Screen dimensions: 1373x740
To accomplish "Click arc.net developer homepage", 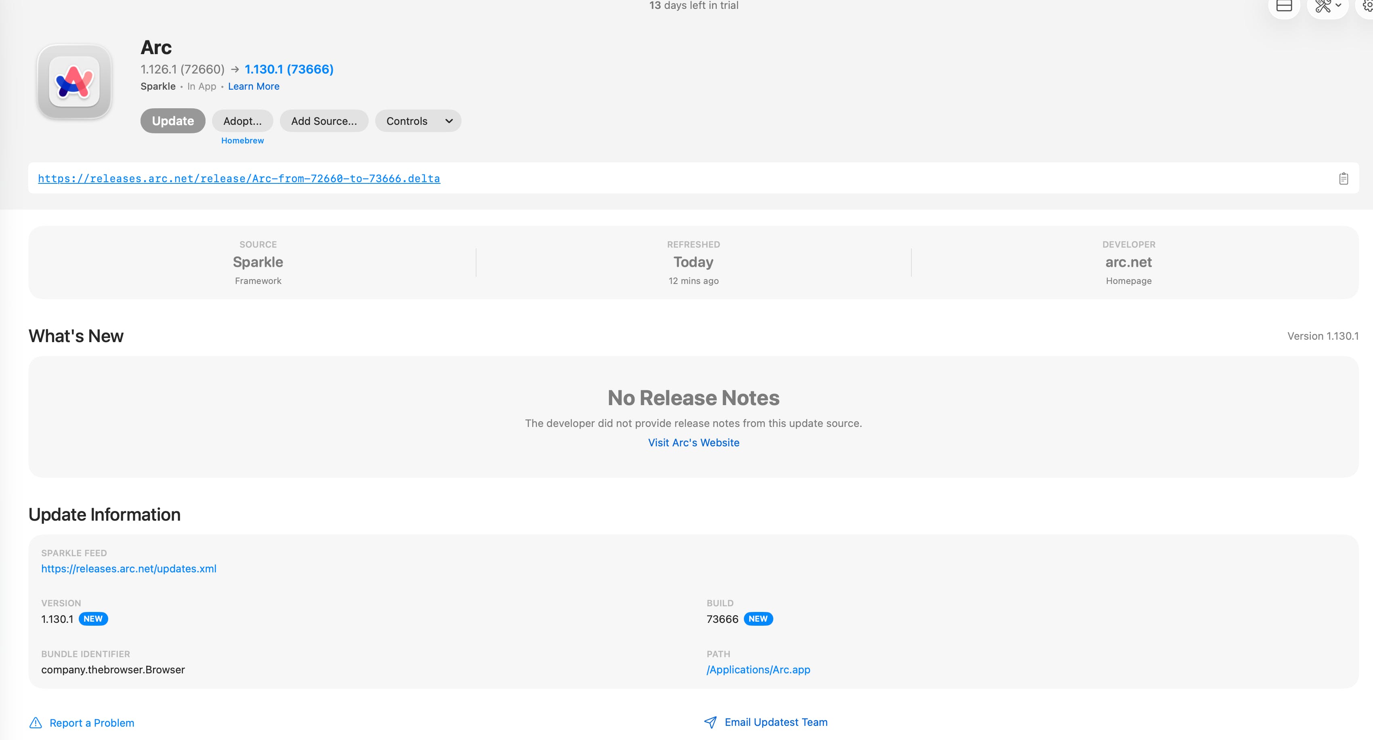I will click(x=1128, y=262).
